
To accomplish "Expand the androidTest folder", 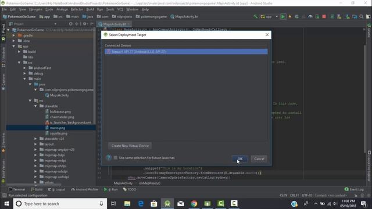I will [x=24, y=68].
